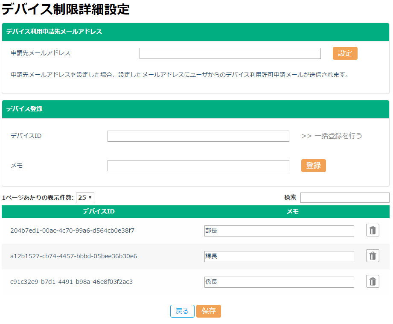Image resolution: width=393 pixels, height=324 pixels.
Task: Click the デバイス制限詳細設定 page title
Action: (66, 9)
